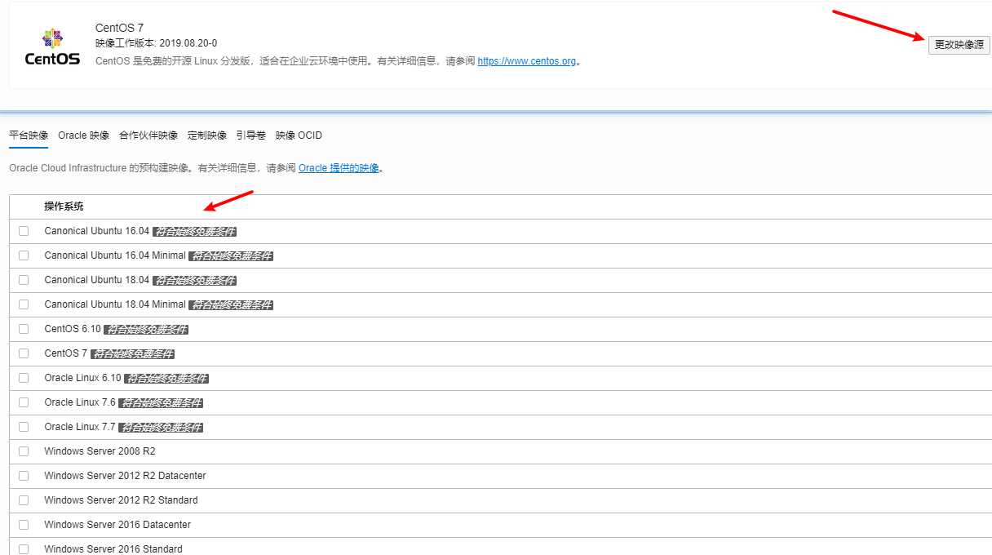992x555 pixels.
Task: Go to the 引导卷 tab
Action: point(251,135)
